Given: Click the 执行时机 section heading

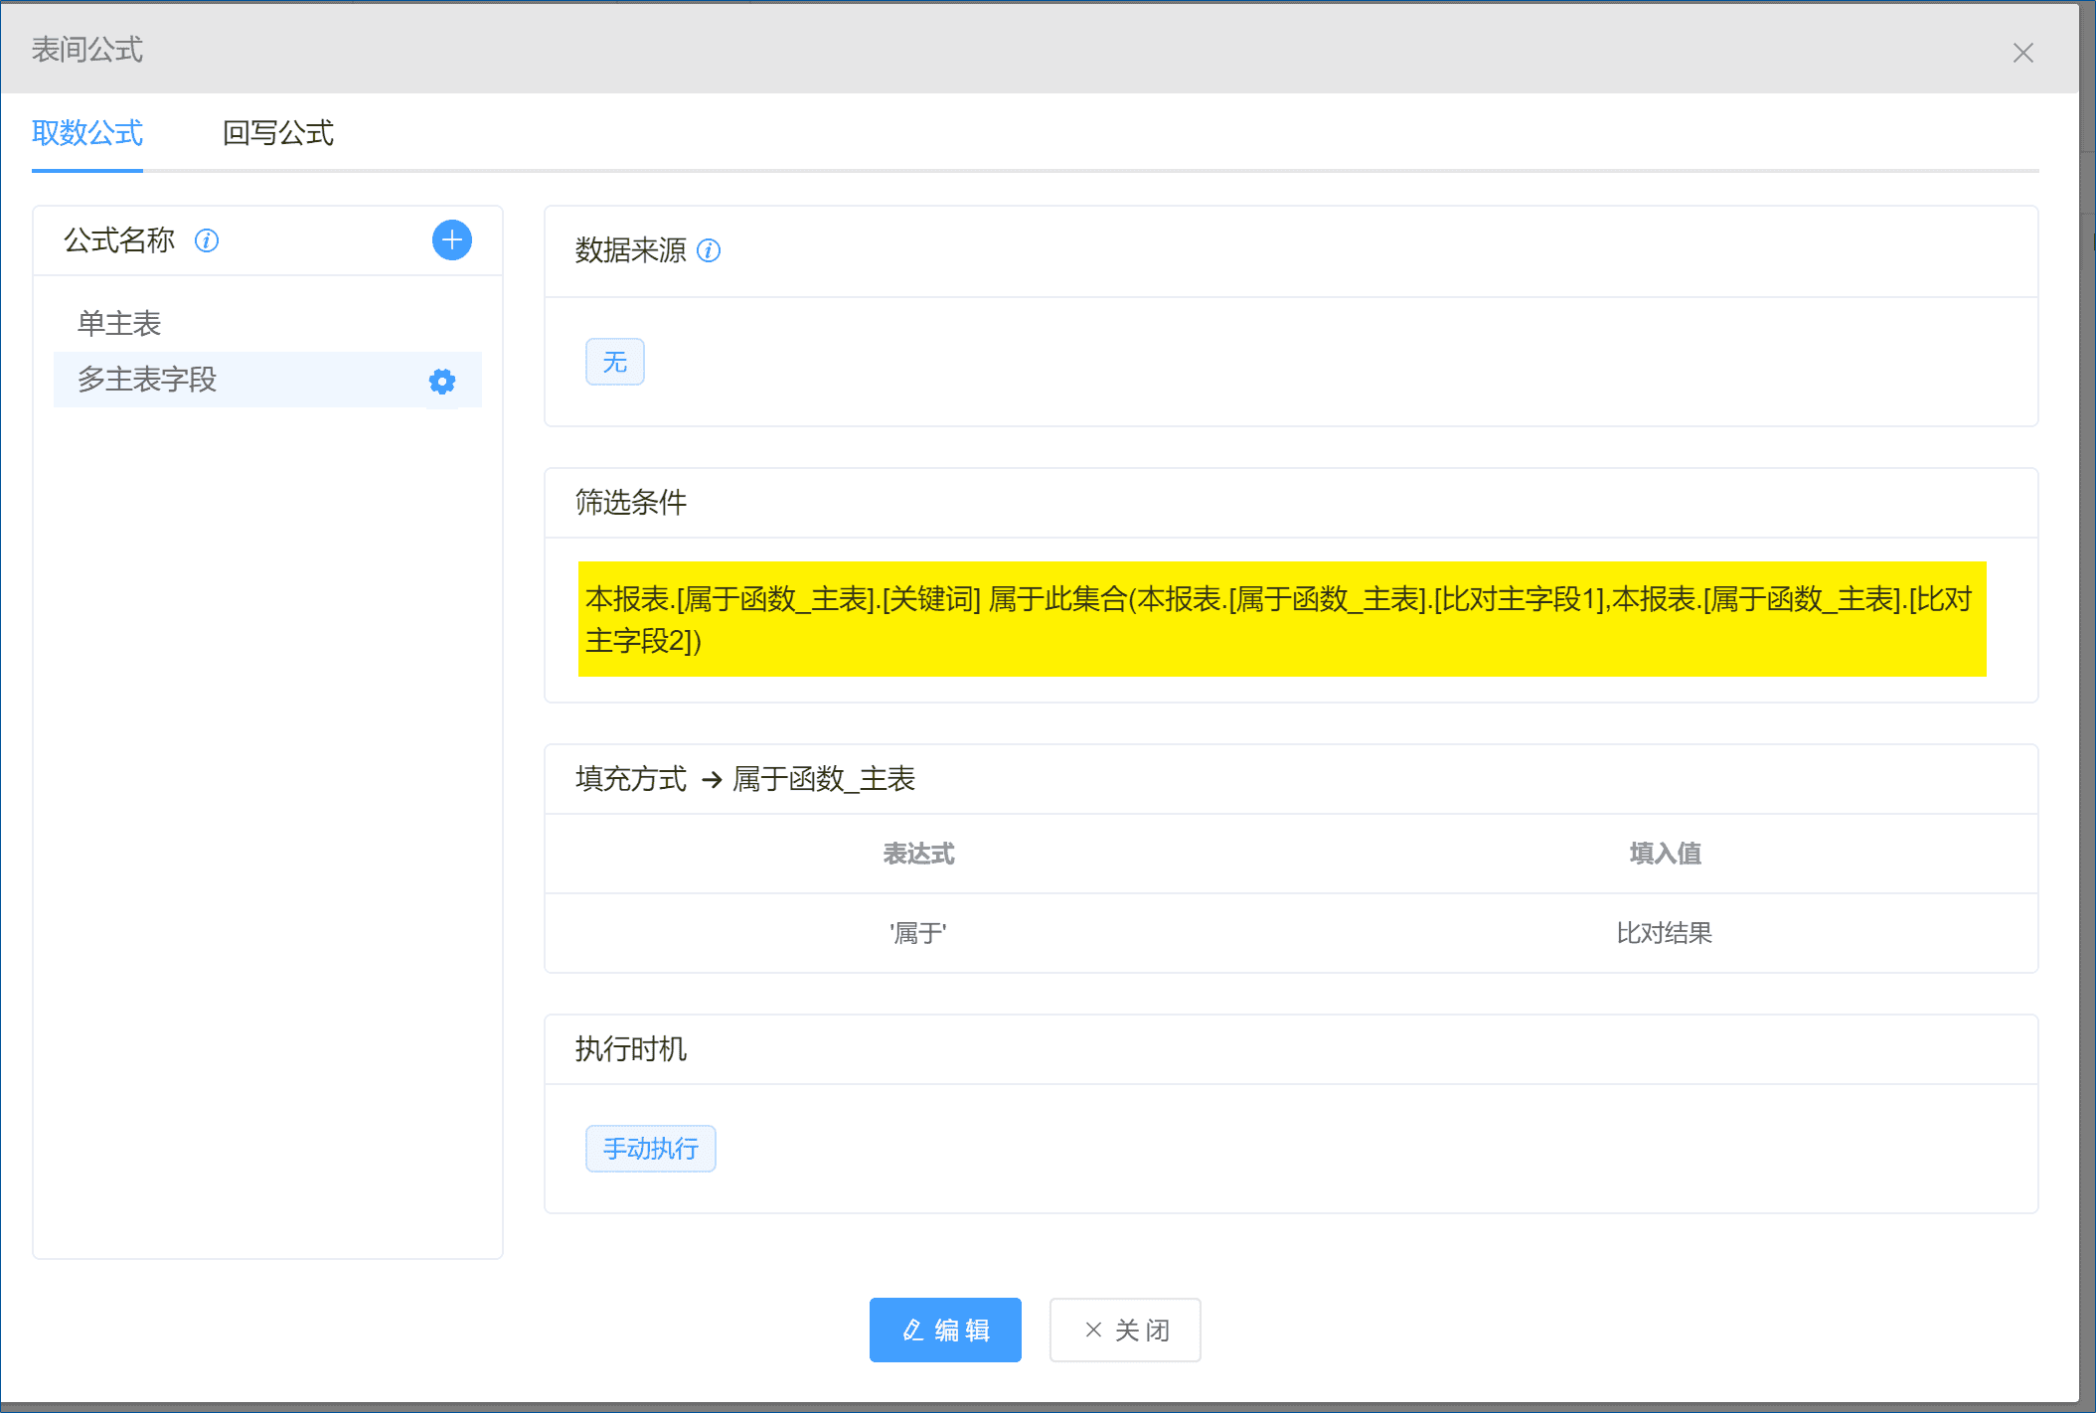Looking at the screenshot, I should 631,1049.
